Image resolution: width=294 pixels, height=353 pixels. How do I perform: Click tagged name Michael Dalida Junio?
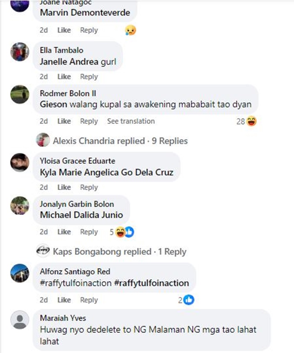point(81,215)
